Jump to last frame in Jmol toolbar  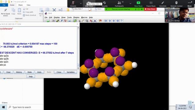(118, 21)
